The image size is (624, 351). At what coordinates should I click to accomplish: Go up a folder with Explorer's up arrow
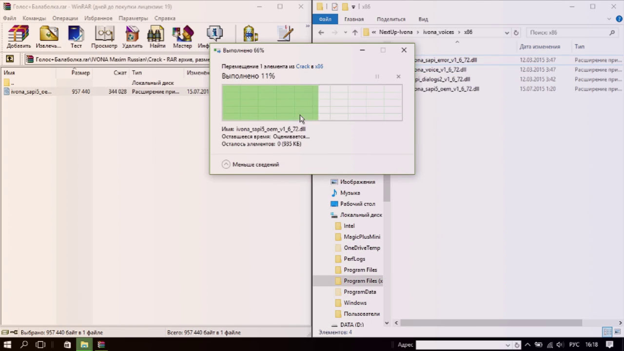tap(354, 33)
